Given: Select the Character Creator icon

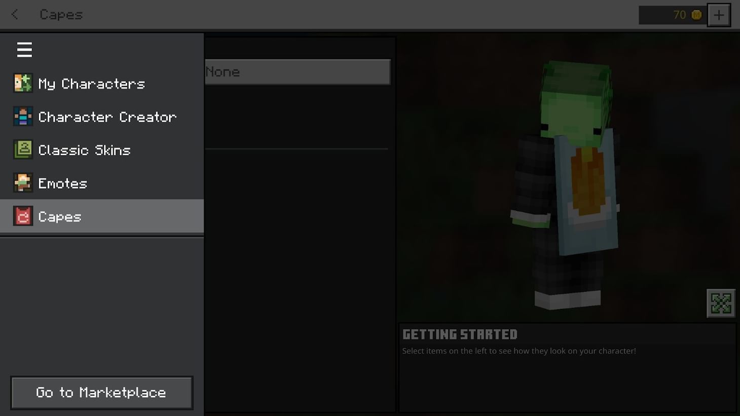Looking at the screenshot, I should pyautogui.click(x=22, y=116).
